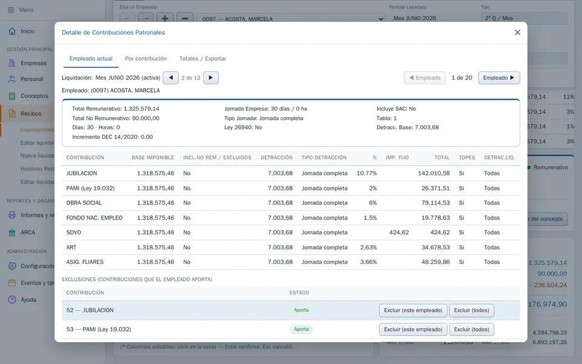The width and height of the screenshot is (582, 364).
Task: Go to the next Empleado
Action: pos(499,78)
